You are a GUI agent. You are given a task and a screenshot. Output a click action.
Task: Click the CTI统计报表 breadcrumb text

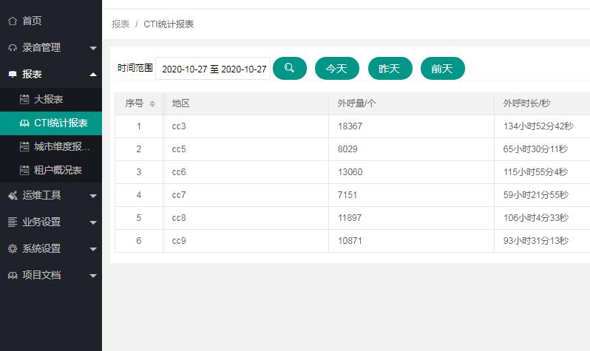169,24
